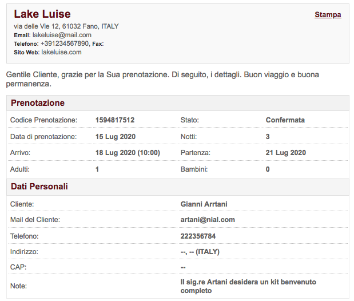Click departure date 21 Lug 2020

(286, 153)
